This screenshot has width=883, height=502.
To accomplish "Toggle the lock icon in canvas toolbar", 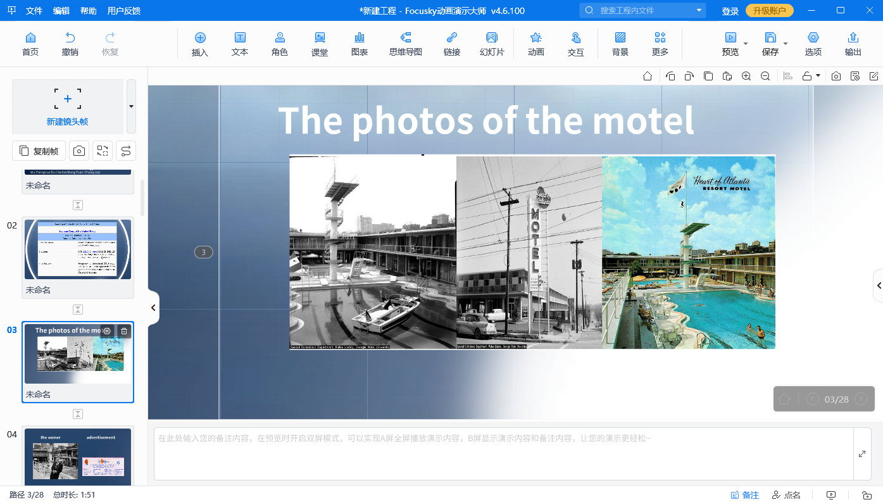I will click(807, 76).
